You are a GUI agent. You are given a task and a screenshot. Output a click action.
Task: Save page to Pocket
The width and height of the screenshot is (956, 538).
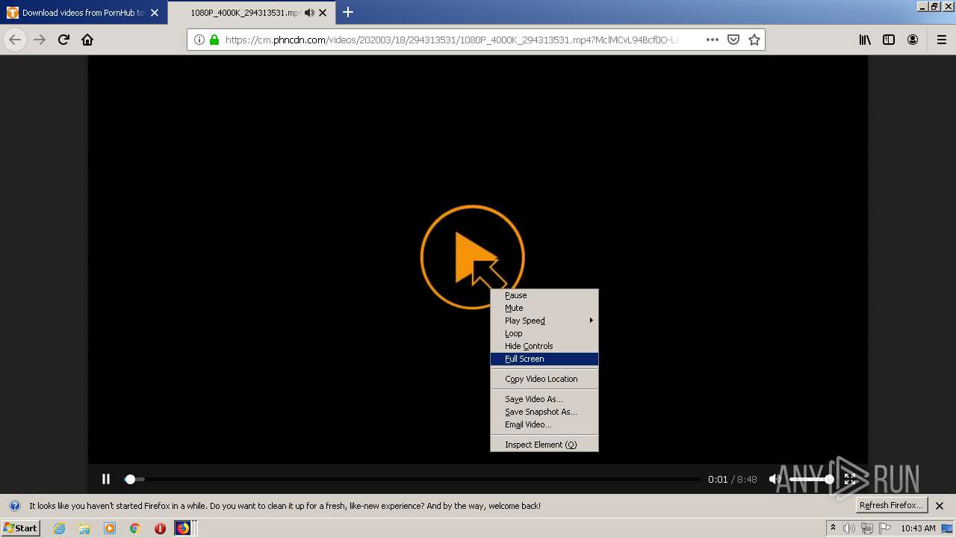click(733, 40)
